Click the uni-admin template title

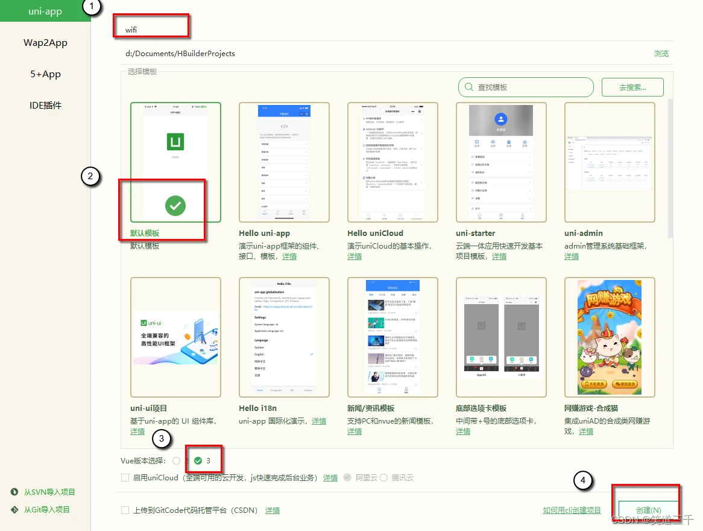pyautogui.click(x=583, y=233)
